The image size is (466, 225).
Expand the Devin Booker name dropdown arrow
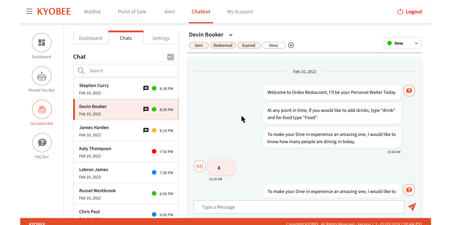231,35
